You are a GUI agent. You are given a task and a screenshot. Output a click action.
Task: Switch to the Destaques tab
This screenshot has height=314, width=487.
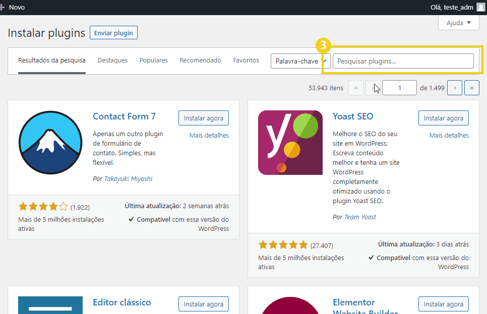pos(112,60)
